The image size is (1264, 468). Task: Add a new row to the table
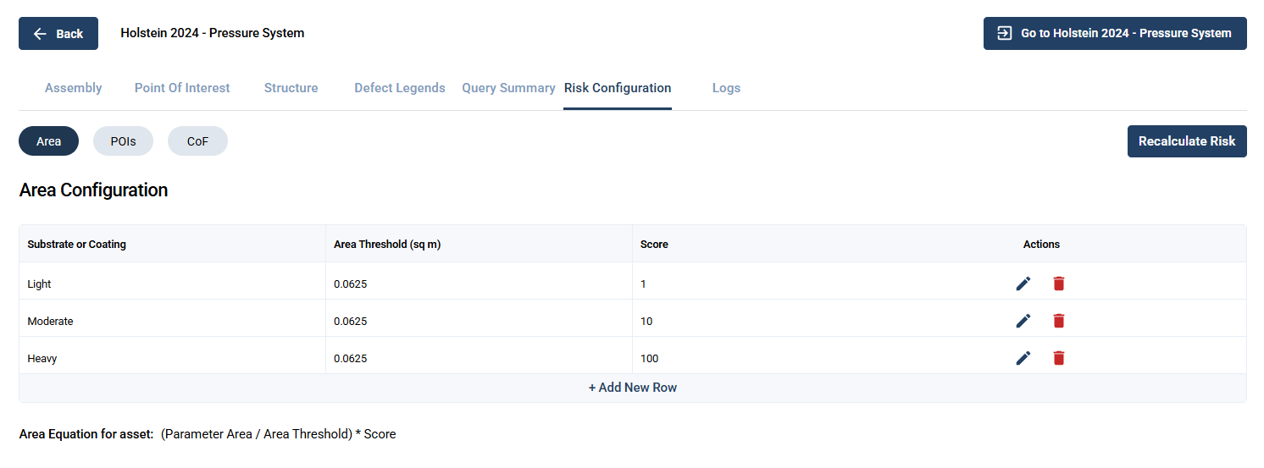(633, 388)
